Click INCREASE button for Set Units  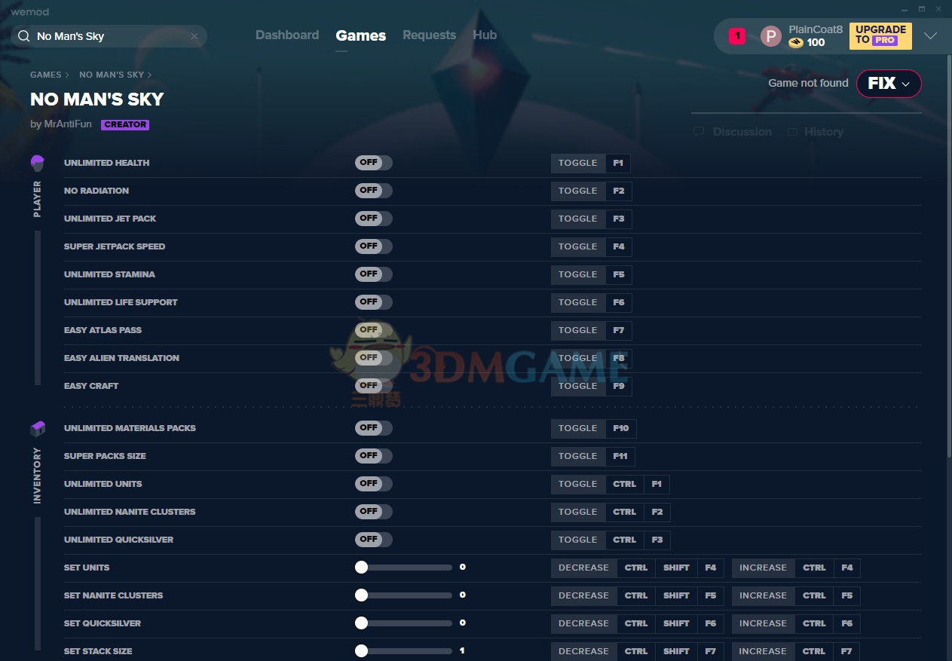click(x=763, y=568)
